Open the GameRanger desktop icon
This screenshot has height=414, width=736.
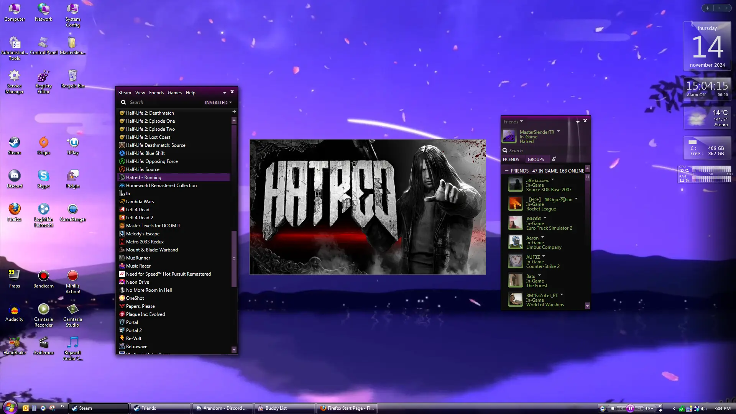click(72, 213)
